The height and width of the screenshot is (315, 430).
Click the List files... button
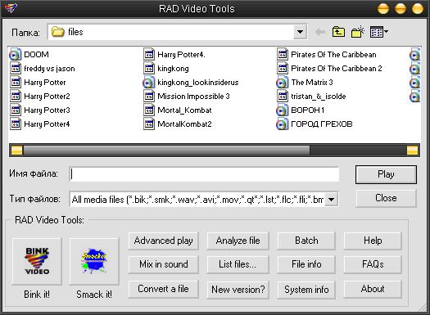(238, 264)
